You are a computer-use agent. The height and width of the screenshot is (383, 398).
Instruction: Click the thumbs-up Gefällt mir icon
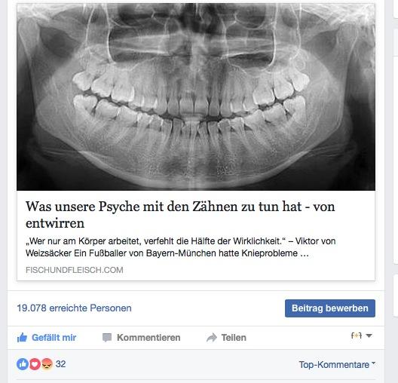(x=22, y=338)
